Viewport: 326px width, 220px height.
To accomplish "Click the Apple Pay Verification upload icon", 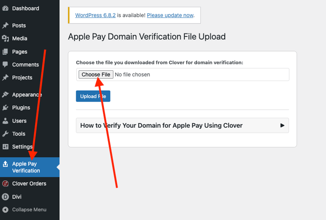I will pos(5,164).
